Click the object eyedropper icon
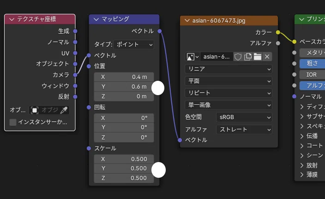The image size is (325, 199). pos(64,110)
